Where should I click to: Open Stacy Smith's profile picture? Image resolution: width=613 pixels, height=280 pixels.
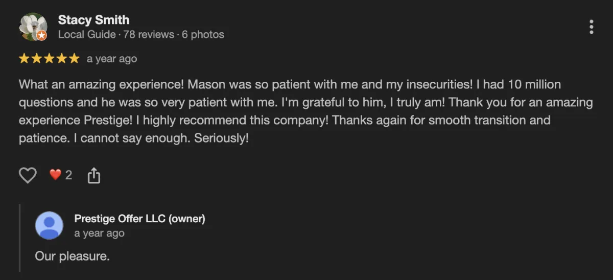[x=33, y=26]
